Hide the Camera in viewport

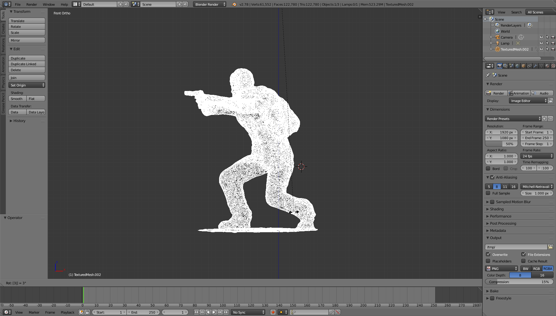pos(541,37)
